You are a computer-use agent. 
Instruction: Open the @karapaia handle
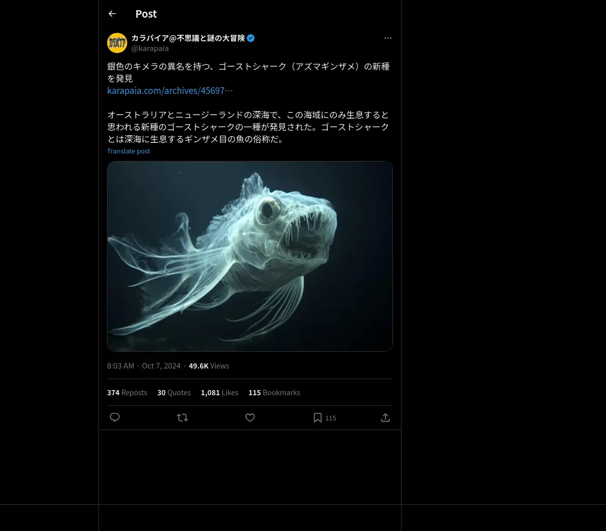tap(150, 48)
